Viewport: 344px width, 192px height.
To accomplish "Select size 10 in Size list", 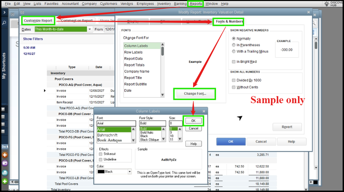I will pos(172,136).
